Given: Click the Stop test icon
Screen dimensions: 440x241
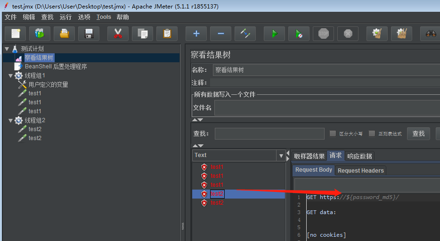Looking at the screenshot, I should pyautogui.click(x=323, y=33).
